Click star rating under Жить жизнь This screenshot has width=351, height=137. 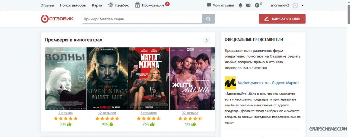click(x=190, y=118)
